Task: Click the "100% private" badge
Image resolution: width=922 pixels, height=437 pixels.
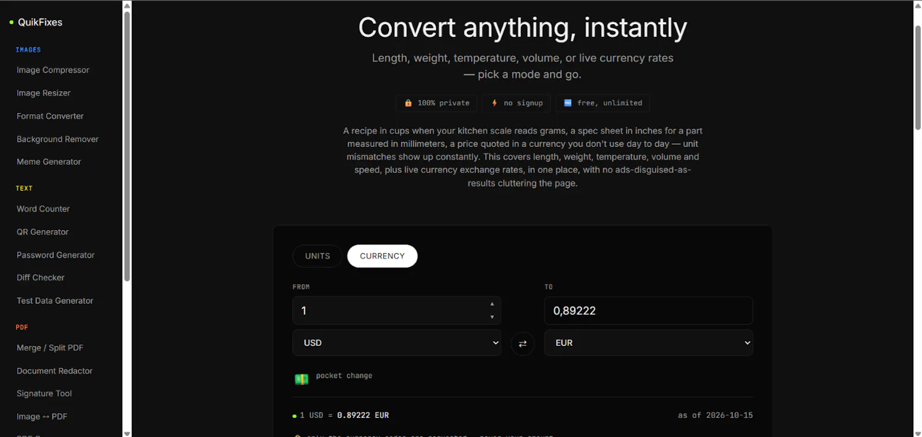Action: coord(436,103)
